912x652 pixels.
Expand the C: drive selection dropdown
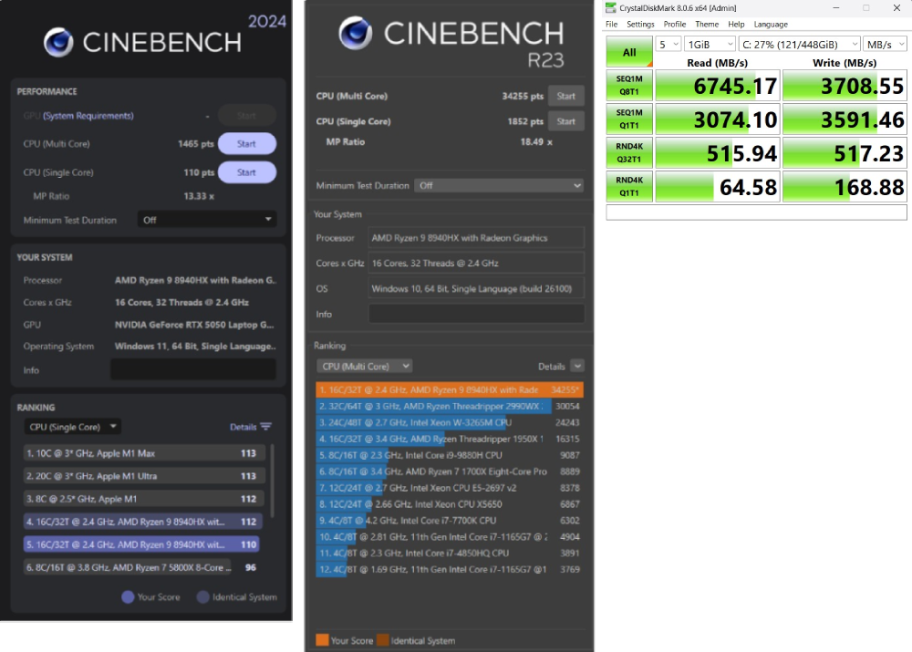point(800,44)
